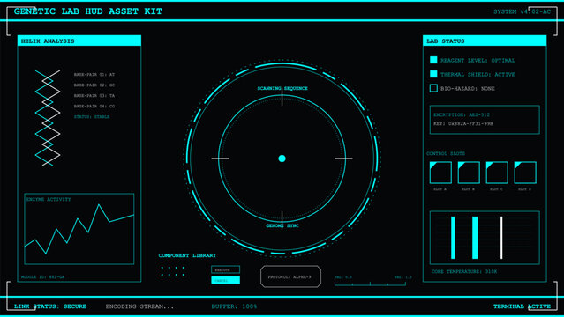
Task: Select control Slot B box
Action: 469,173
